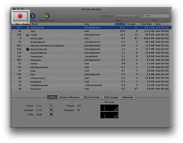
Task: Select the kernel_task process
Action: coord(37,38)
